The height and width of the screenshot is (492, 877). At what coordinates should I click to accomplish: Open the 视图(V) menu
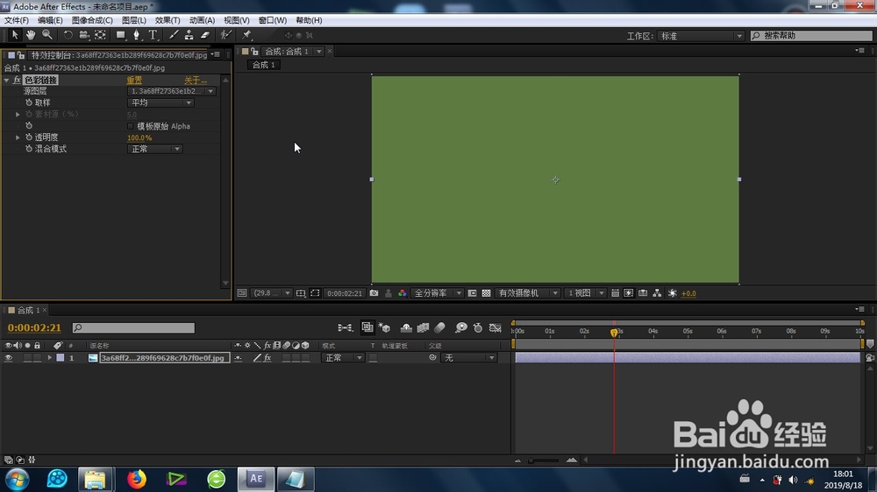click(x=237, y=20)
